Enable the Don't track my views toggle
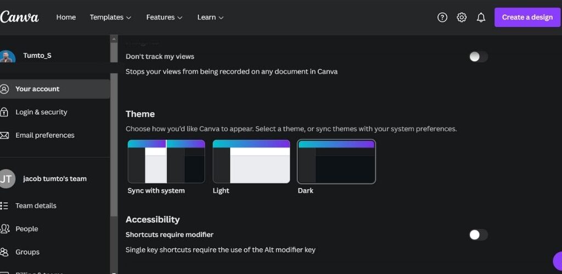562x274 pixels. pyautogui.click(x=478, y=56)
